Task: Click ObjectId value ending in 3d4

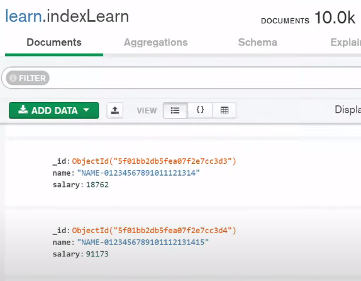Action: [154, 230]
